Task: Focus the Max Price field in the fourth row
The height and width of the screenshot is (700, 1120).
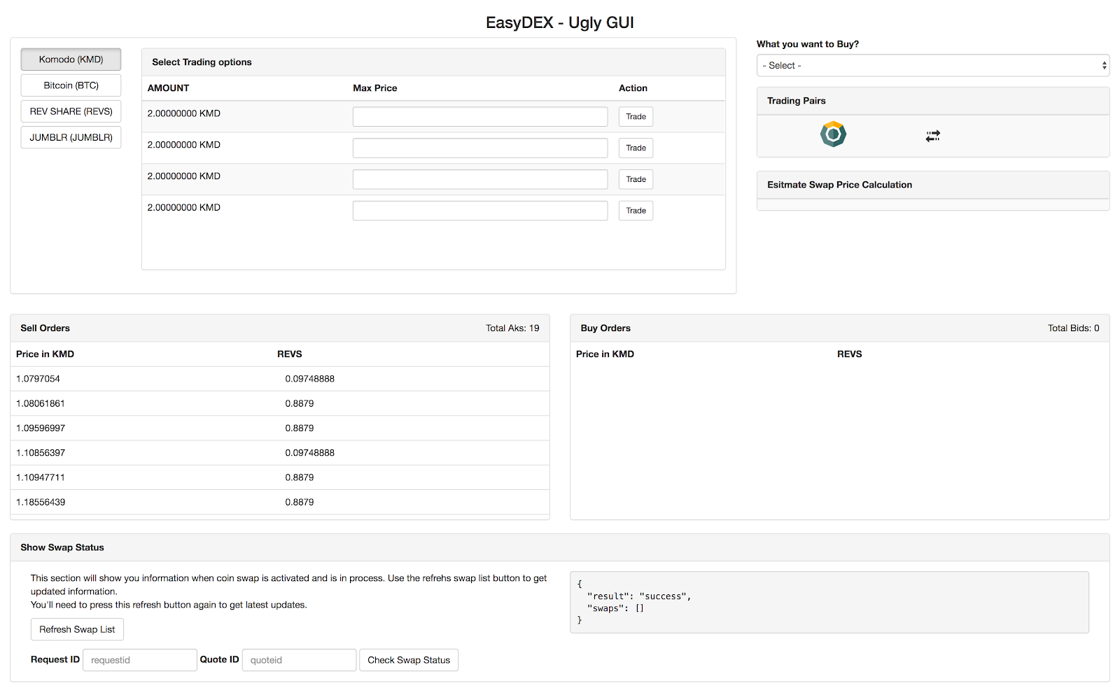Action: [480, 211]
